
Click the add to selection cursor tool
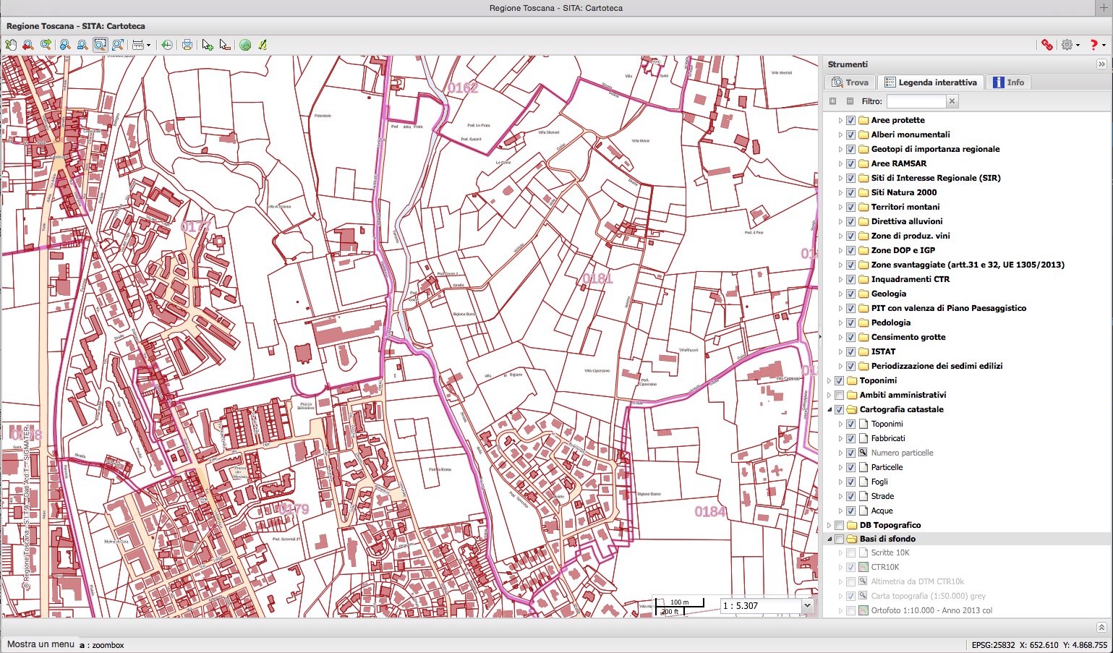click(x=208, y=45)
